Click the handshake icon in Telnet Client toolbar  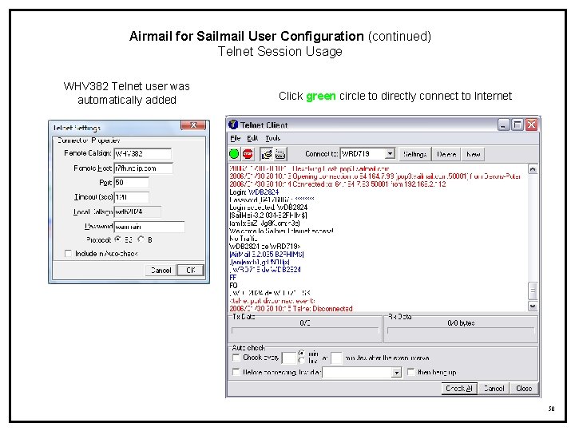coord(267,154)
